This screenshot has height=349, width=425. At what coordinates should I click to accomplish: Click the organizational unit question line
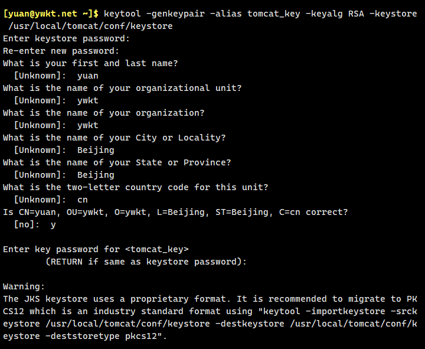click(x=122, y=88)
